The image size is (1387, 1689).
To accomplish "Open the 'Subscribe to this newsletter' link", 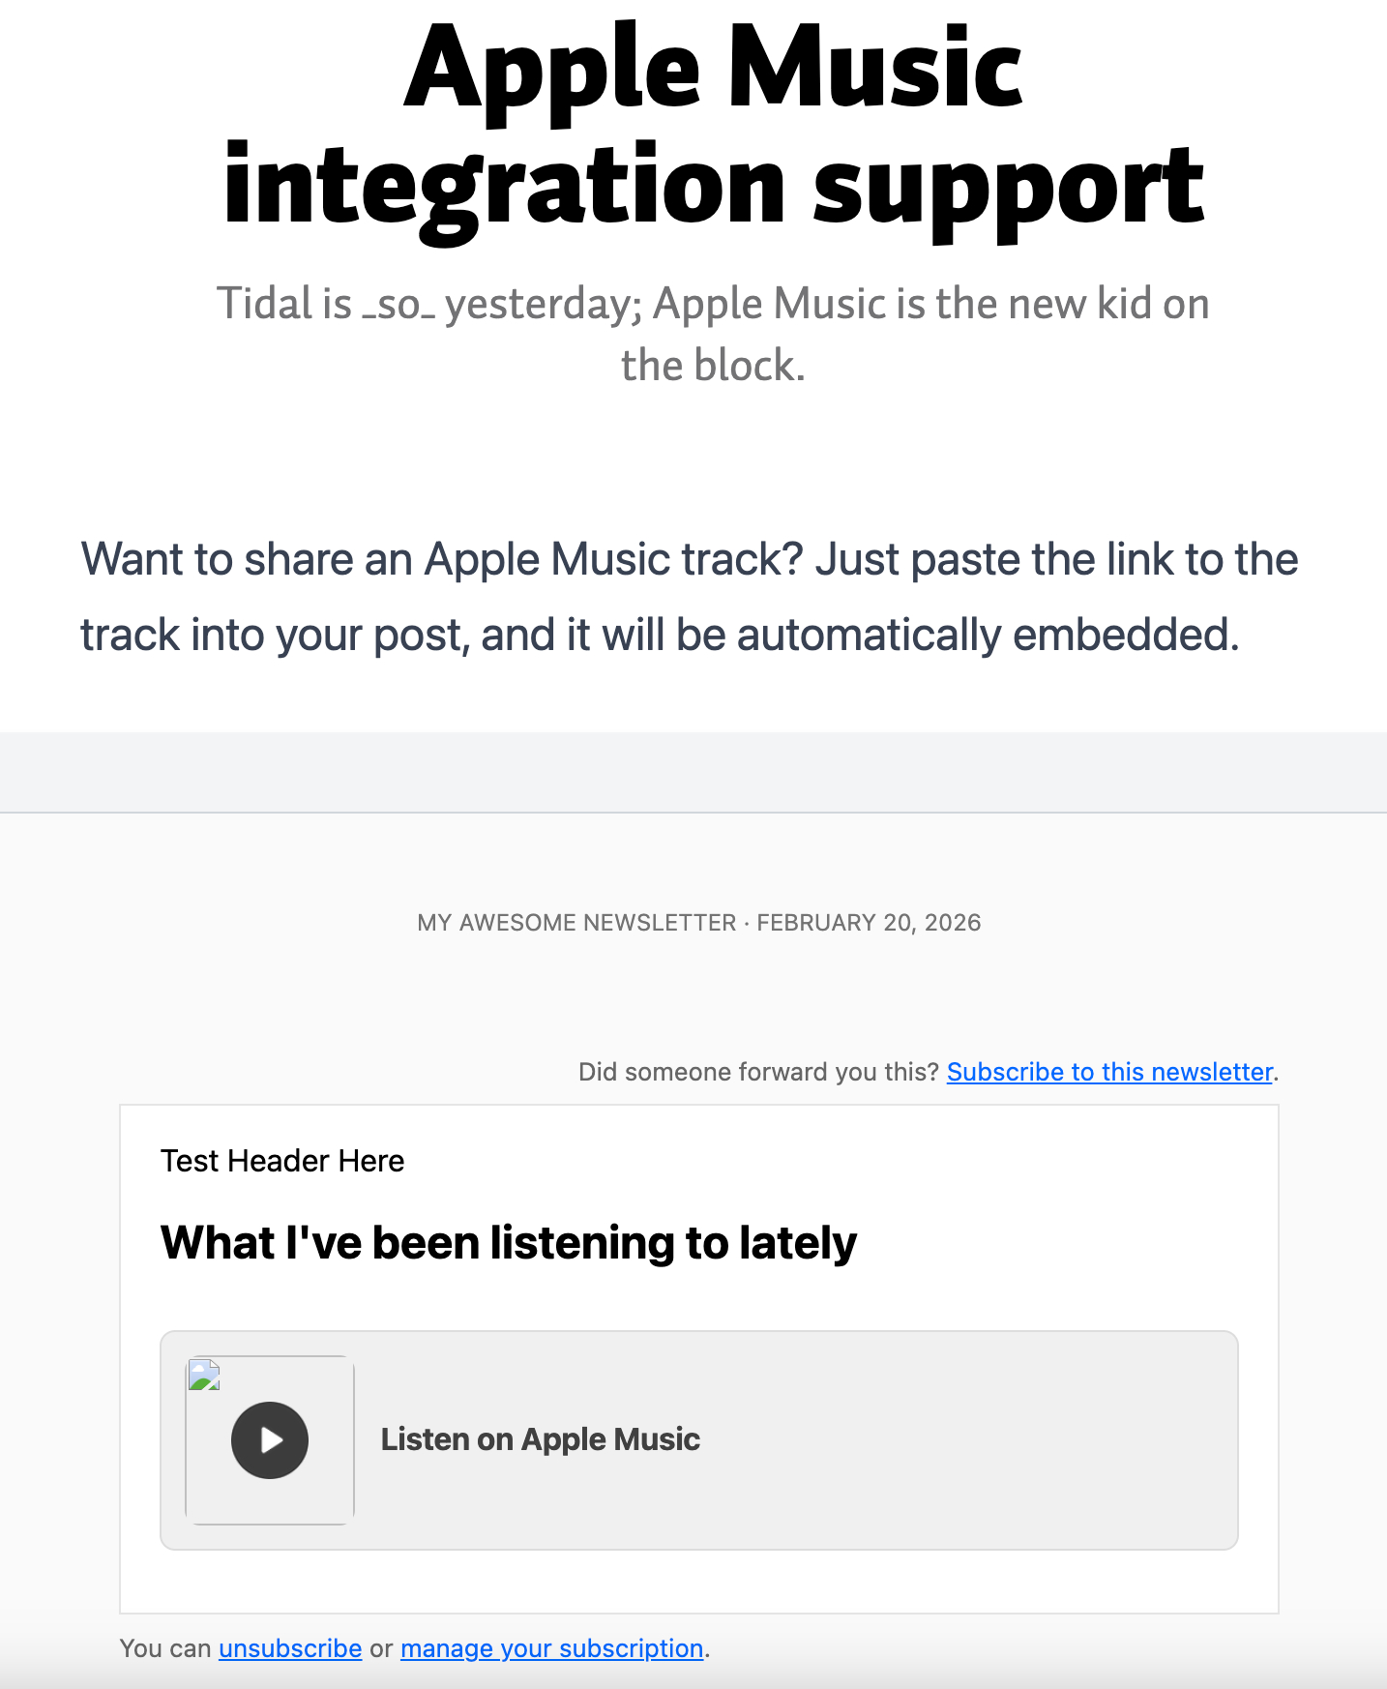I will (1109, 1072).
